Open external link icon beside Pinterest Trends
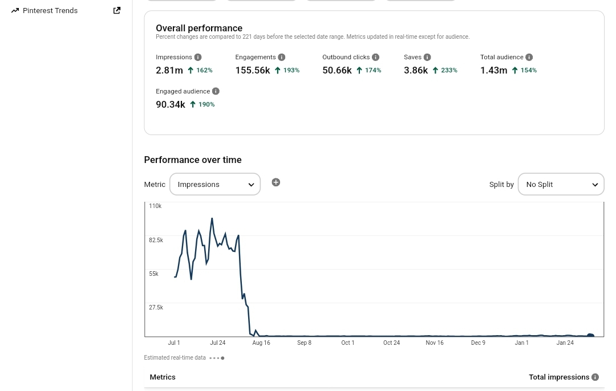 tap(117, 11)
